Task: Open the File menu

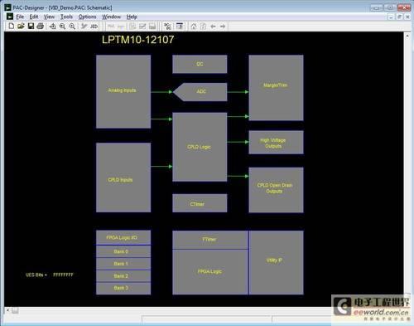Action: [20, 17]
